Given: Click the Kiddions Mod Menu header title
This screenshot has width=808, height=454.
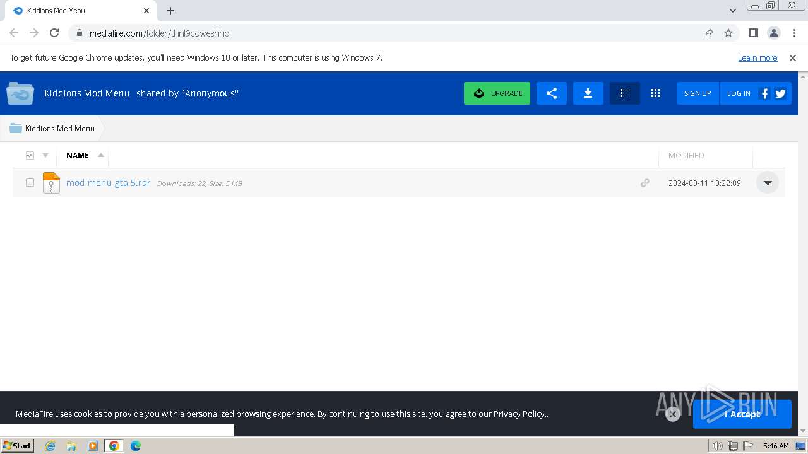Looking at the screenshot, I should pos(86,93).
